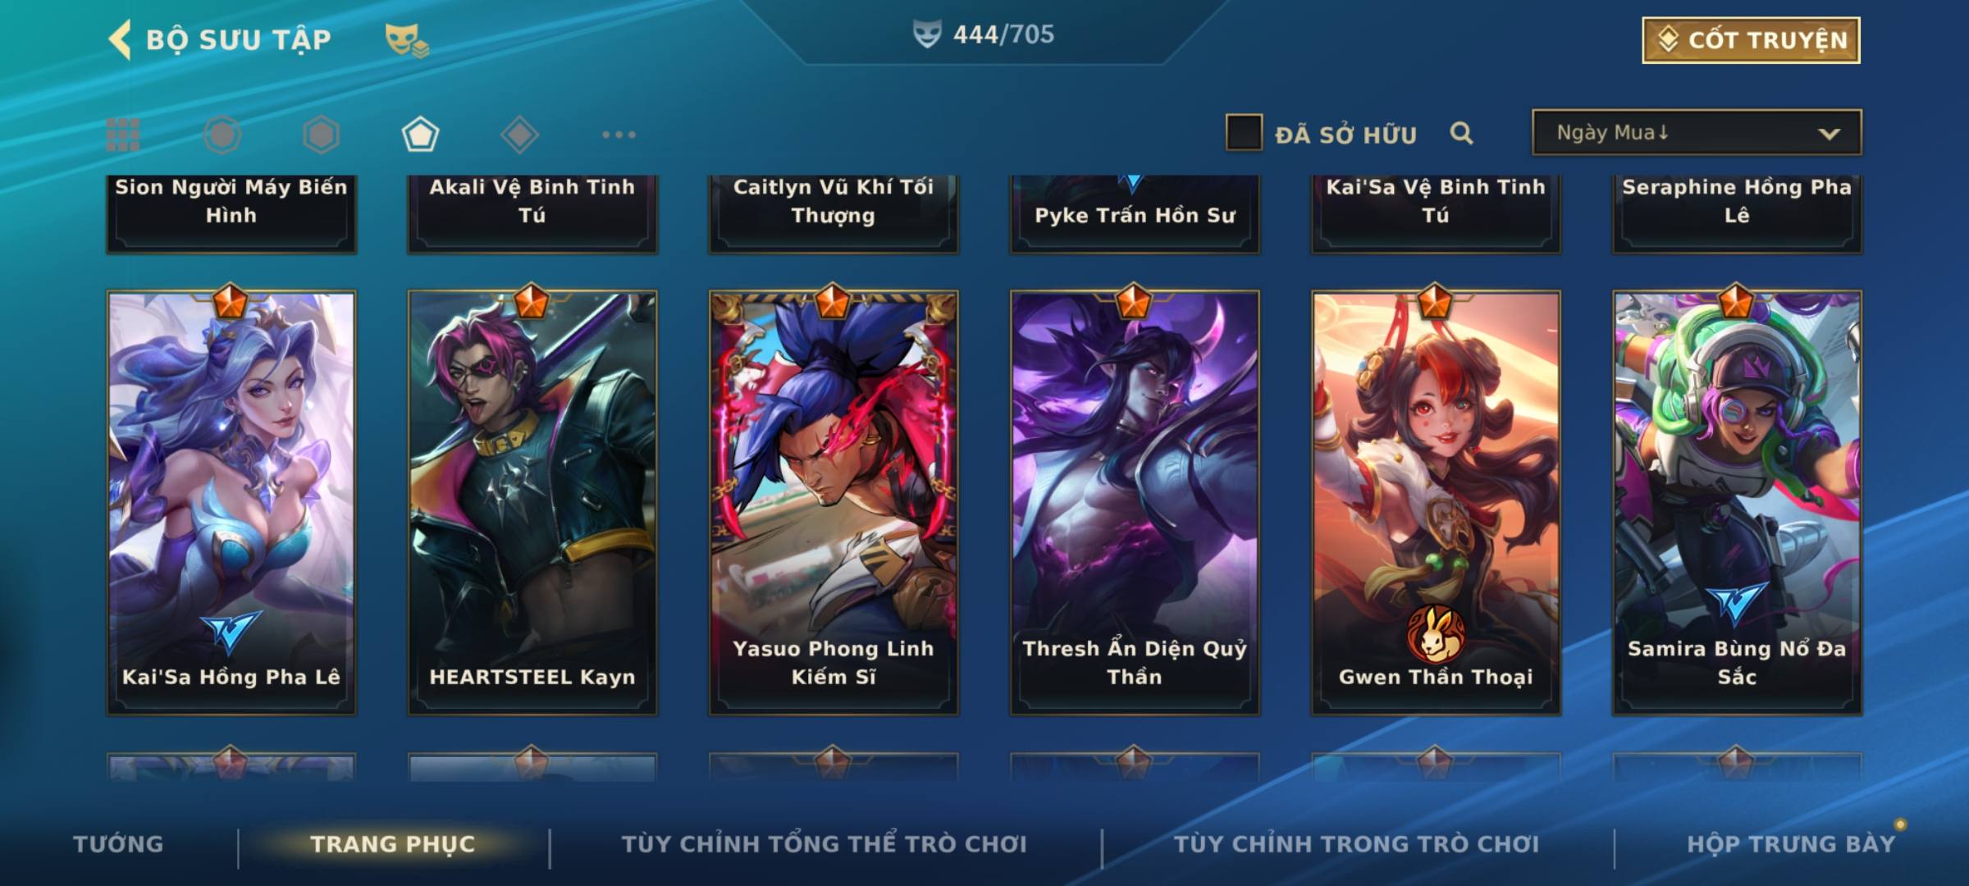This screenshot has width=1969, height=886.
Task: Click the Cốt Truyện button
Action: (x=1751, y=39)
